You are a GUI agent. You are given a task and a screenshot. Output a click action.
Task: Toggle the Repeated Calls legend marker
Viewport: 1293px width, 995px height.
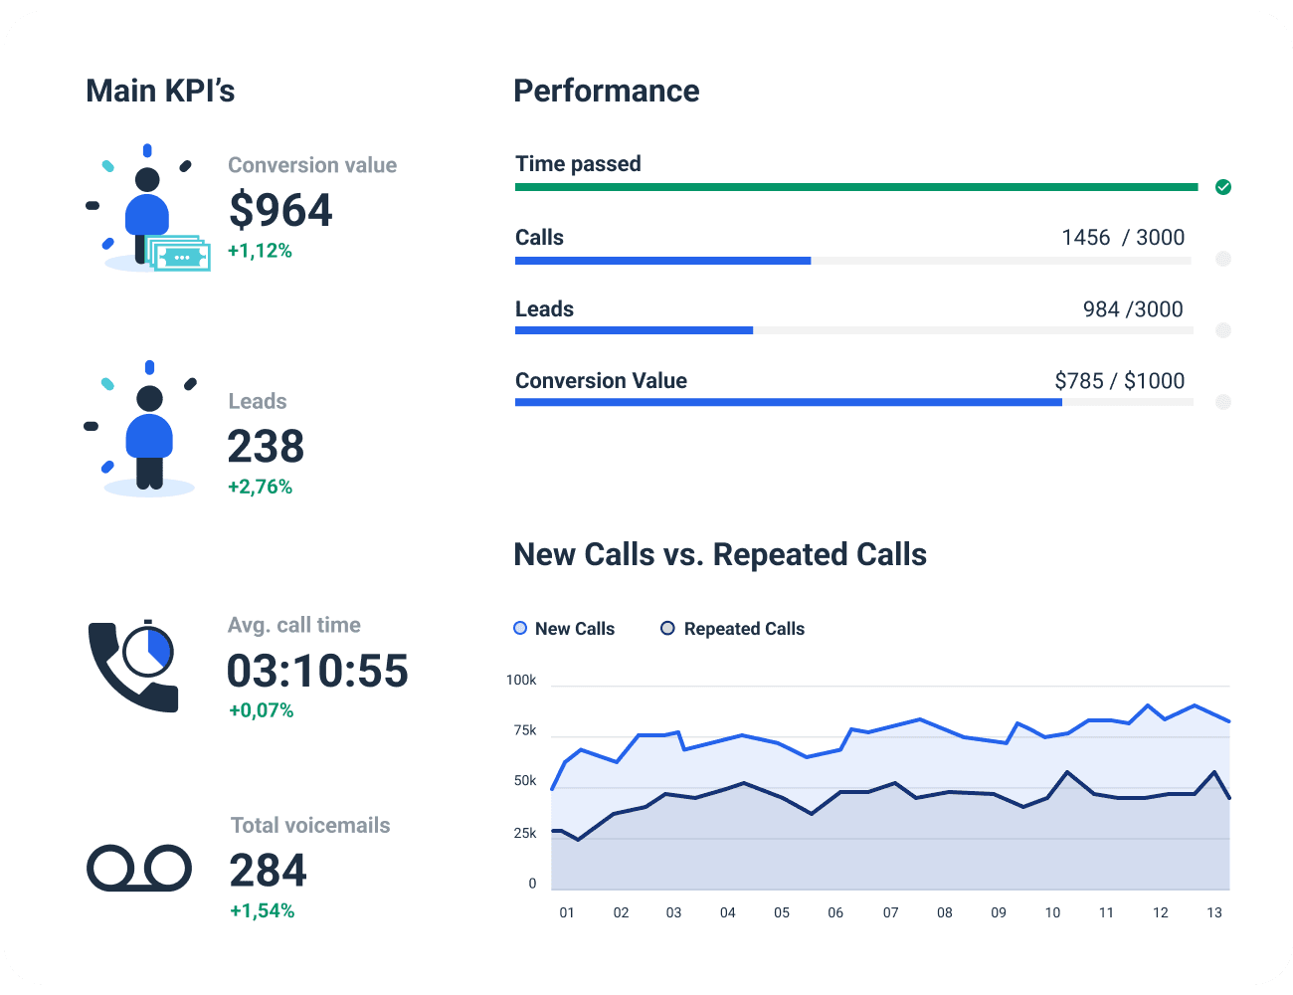[x=667, y=628]
